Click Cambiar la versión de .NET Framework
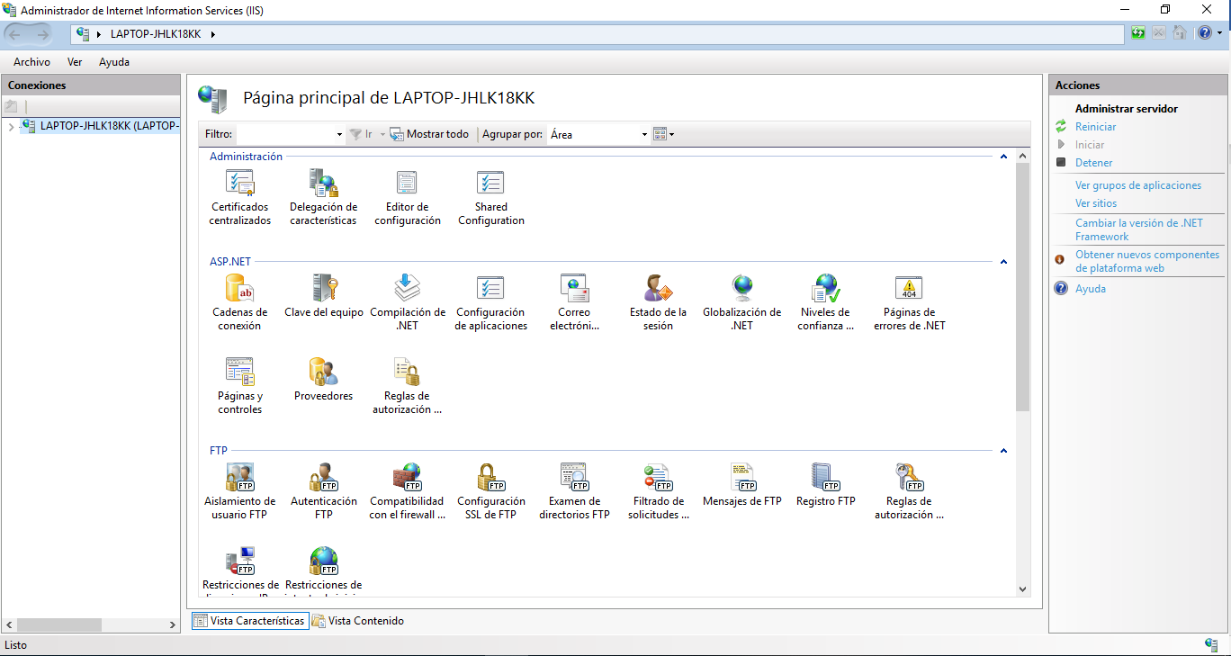 click(1139, 229)
